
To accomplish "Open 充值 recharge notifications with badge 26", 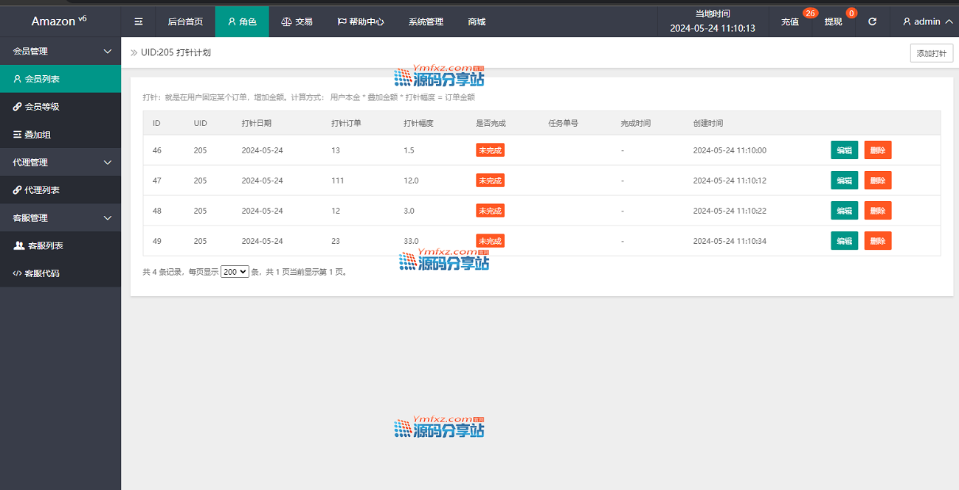I will click(x=790, y=21).
